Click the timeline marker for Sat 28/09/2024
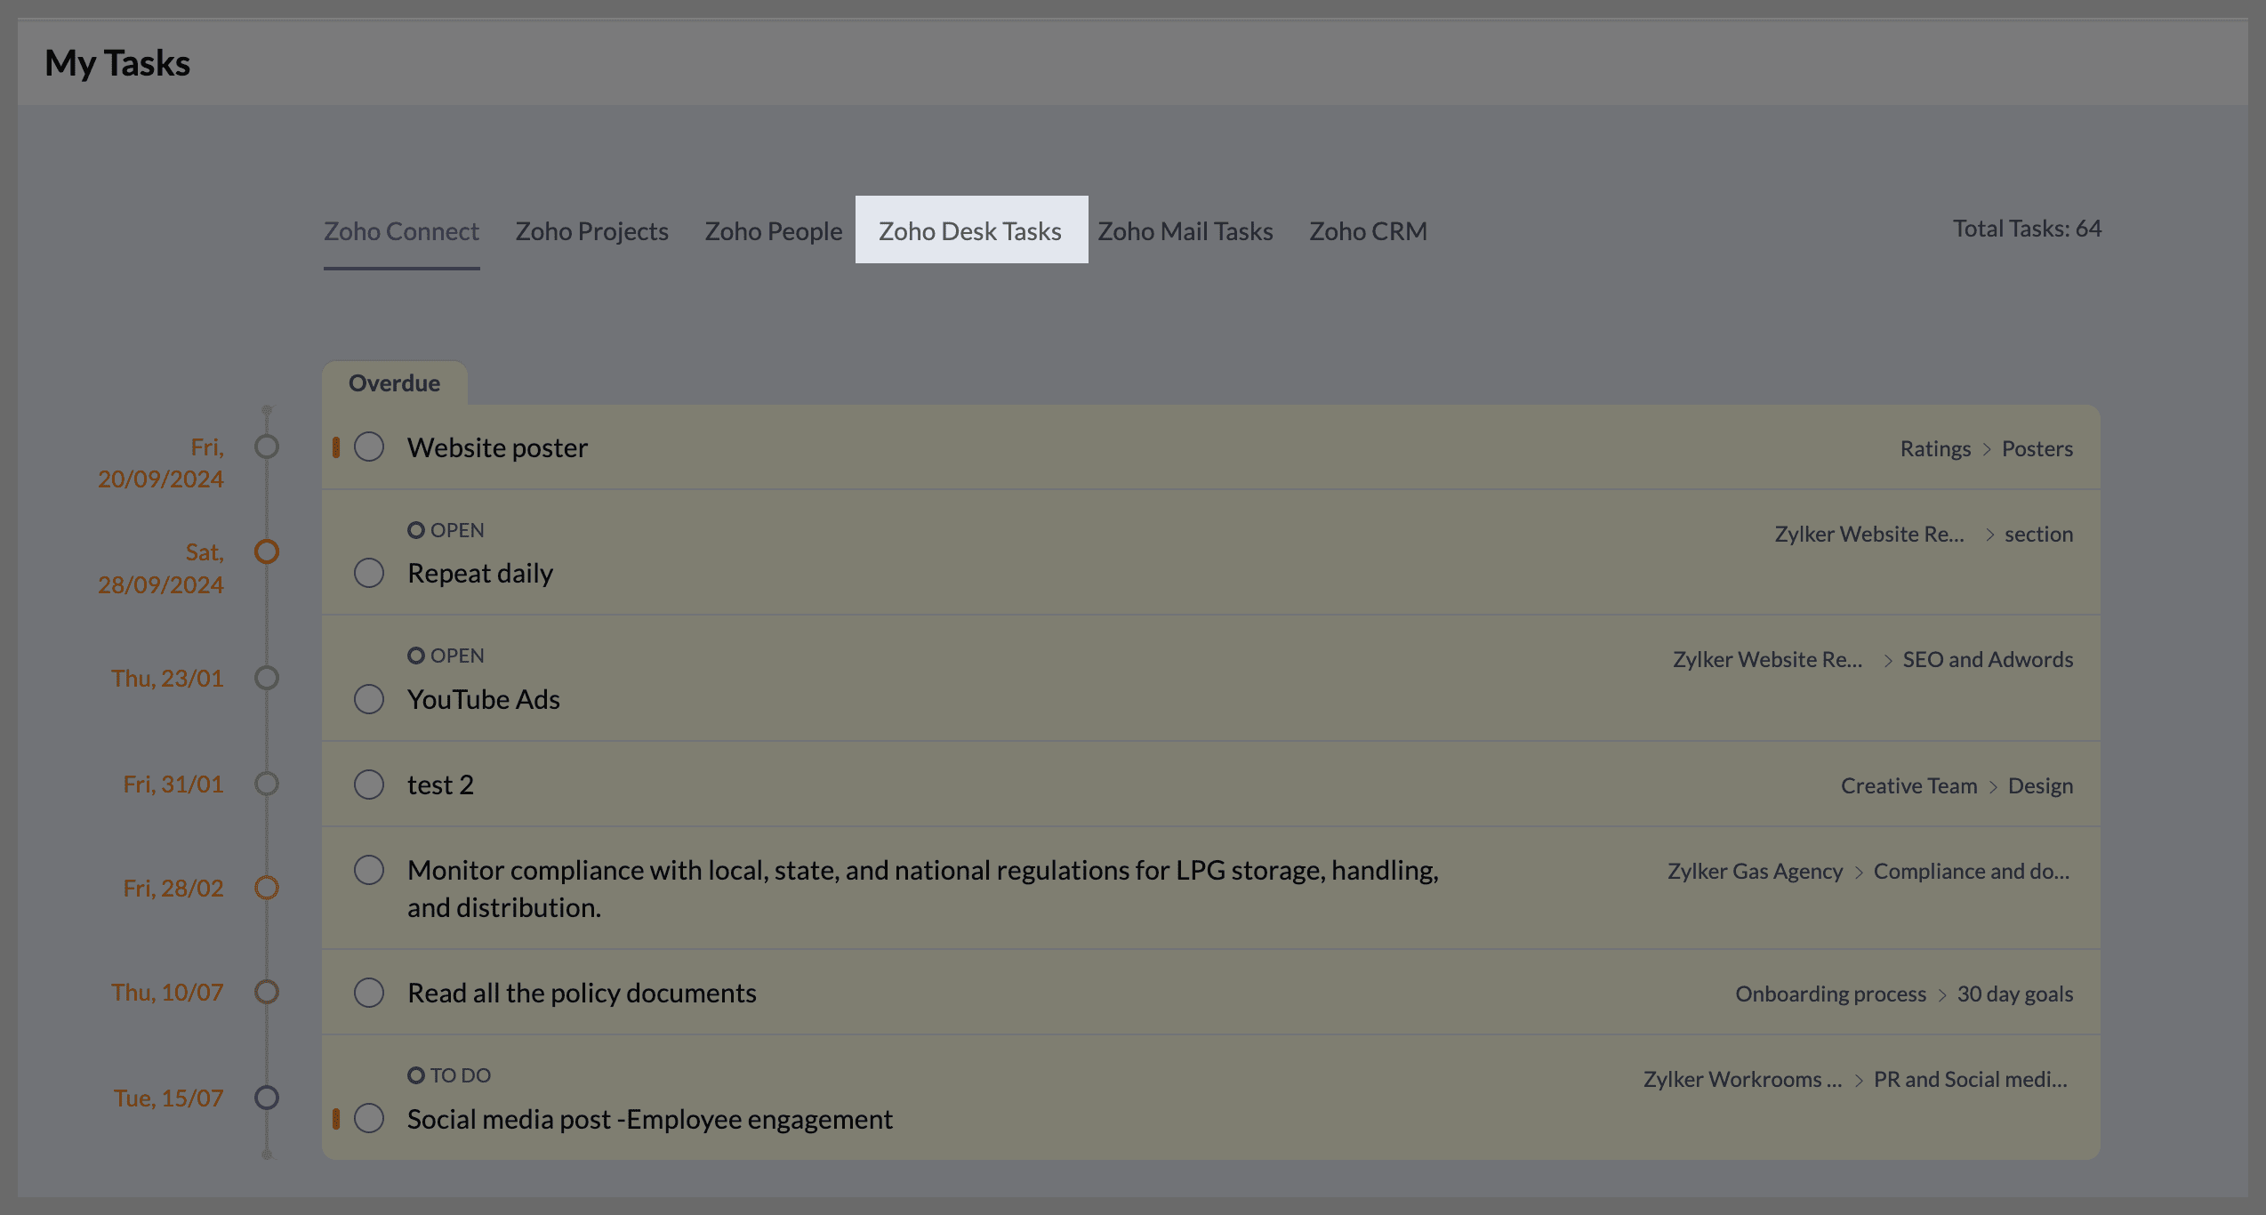Viewport: 2266px width, 1215px height. click(267, 551)
